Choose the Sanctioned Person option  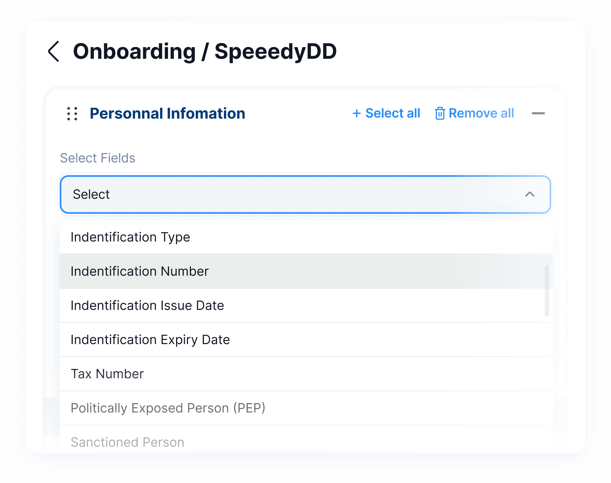pyautogui.click(x=127, y=442)
